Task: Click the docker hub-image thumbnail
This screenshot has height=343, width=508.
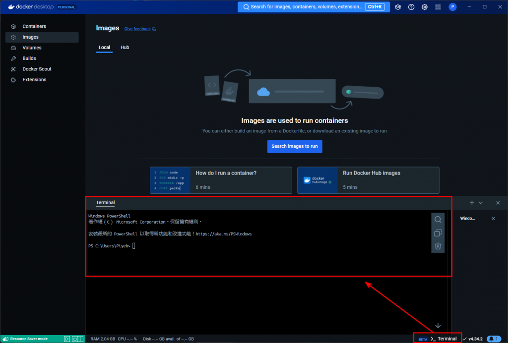Action: [x=317, y=180]
